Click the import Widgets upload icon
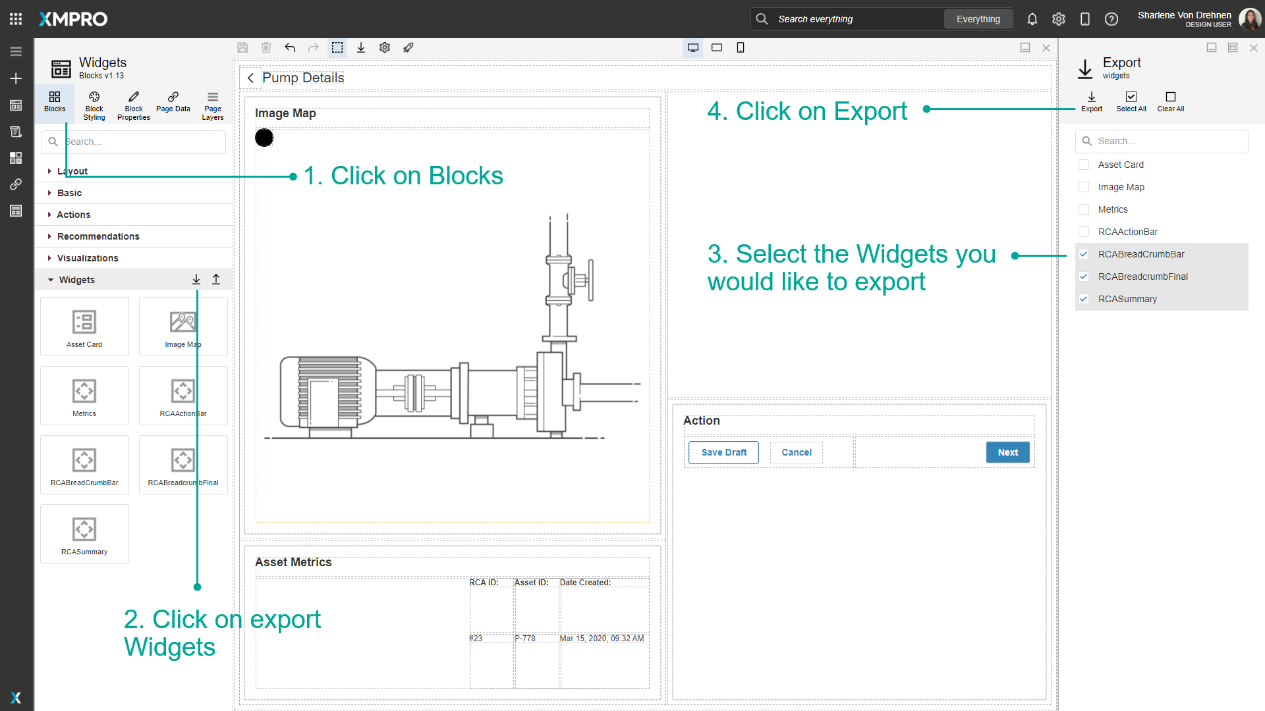This screenshot has width=1265, height=711. (x=216, y=279)
